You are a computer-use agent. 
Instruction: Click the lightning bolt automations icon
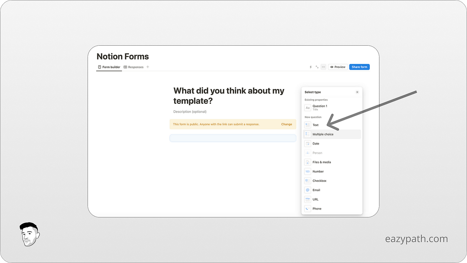pos(310,67)
